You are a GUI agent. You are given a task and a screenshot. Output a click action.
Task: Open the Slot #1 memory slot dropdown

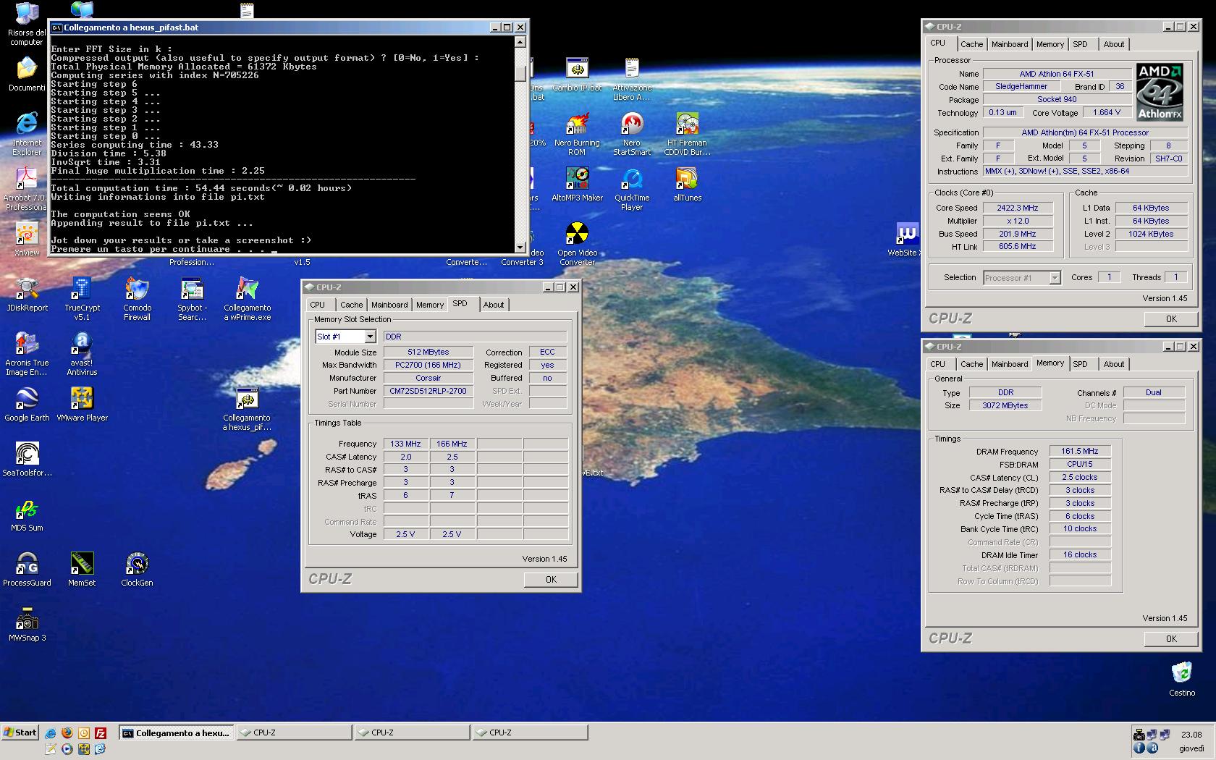[370, 337]
